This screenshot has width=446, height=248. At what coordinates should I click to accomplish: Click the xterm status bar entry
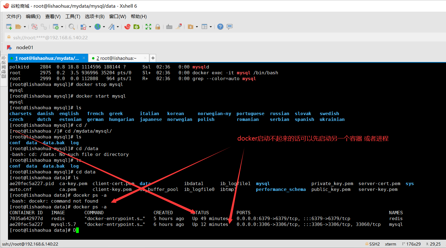click(x=391, y=244)
